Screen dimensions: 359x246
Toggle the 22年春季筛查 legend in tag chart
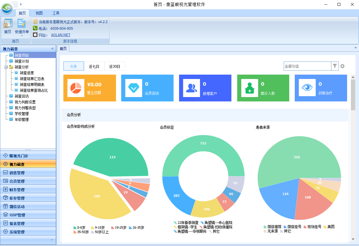186,223
